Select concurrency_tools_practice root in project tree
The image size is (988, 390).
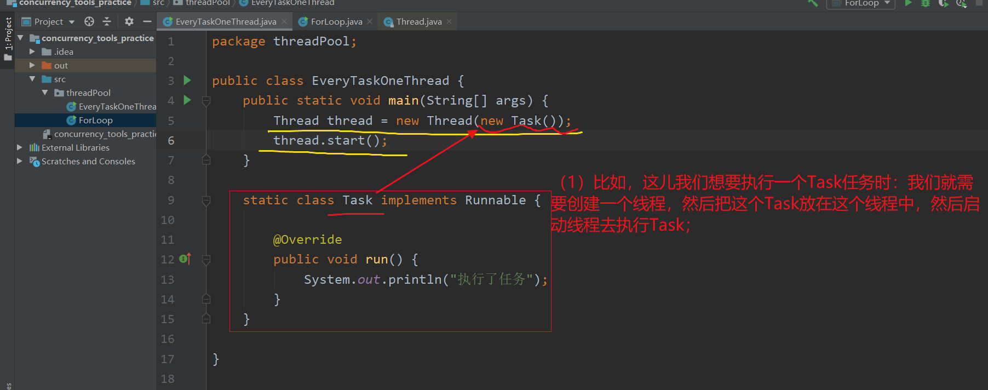[x=97, y=38]
